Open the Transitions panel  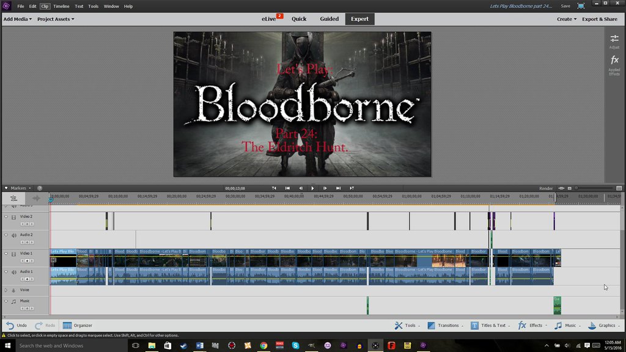point(445,325)
